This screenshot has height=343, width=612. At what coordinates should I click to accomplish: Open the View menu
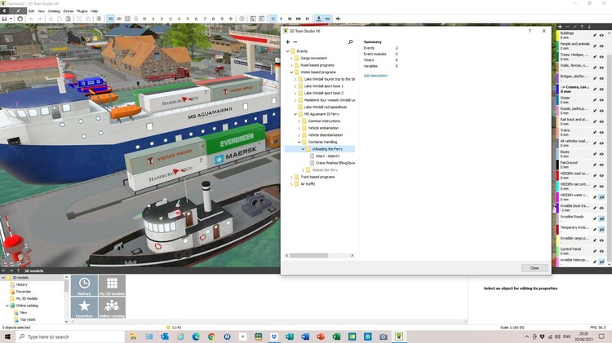click(41, 11)
